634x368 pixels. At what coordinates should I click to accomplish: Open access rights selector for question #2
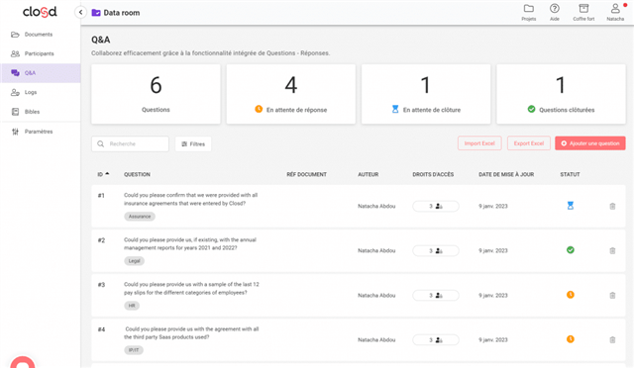[x=436, y=251]
